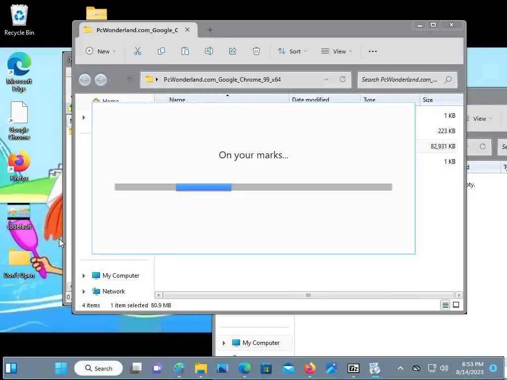Open Recycle Bin desktop icon

[19, 20]
